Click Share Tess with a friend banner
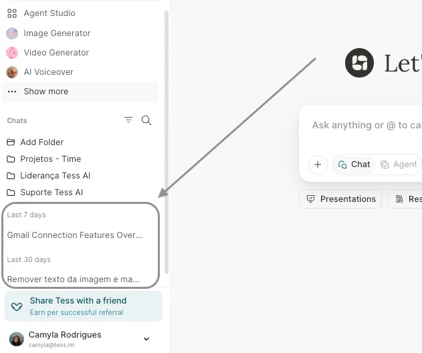Screen dimensions: 422x353 click(x=84, y=306)
